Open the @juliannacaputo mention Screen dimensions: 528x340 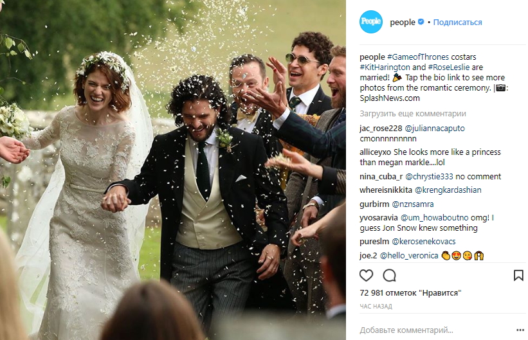434,129
